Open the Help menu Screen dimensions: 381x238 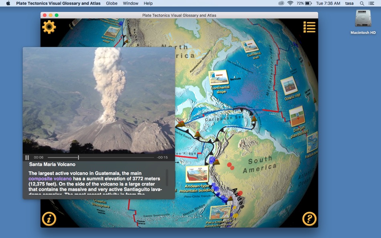(x=148, y=3)
